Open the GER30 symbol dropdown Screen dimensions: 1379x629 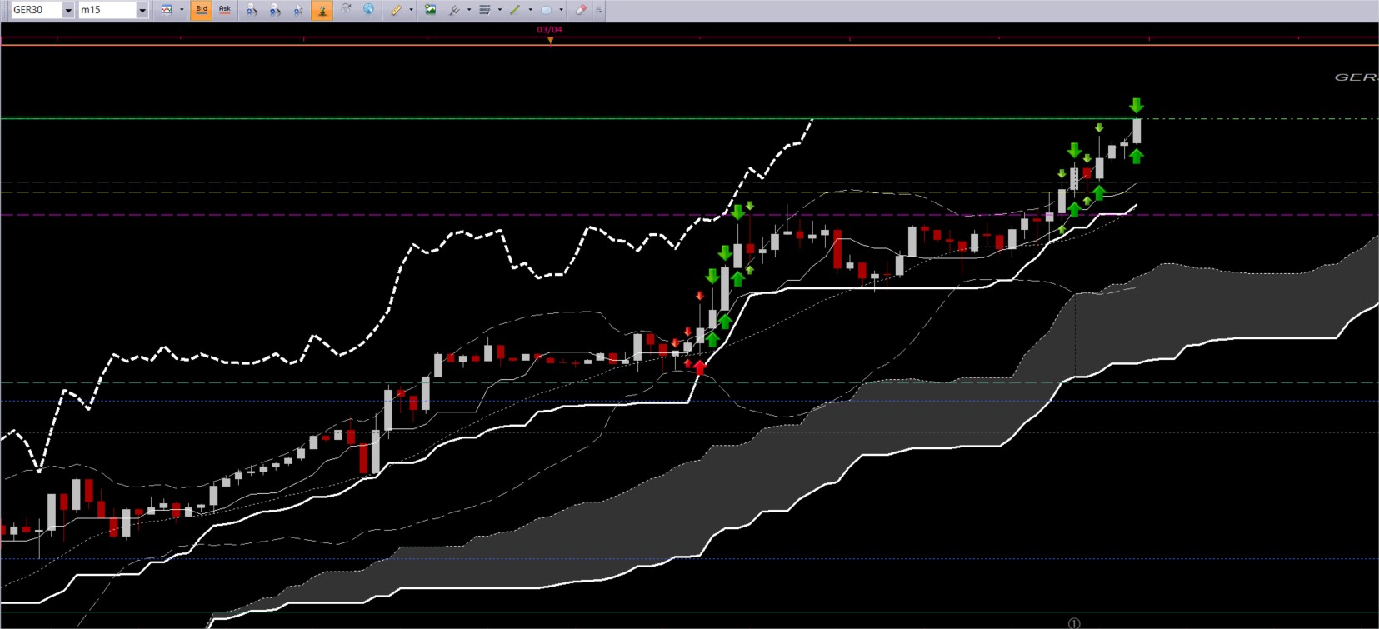pyautogui.click(x=68, y=10)
